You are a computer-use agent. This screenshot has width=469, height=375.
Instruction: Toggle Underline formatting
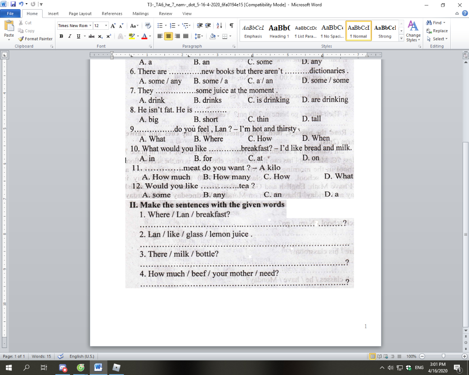[x=78, y=36]
